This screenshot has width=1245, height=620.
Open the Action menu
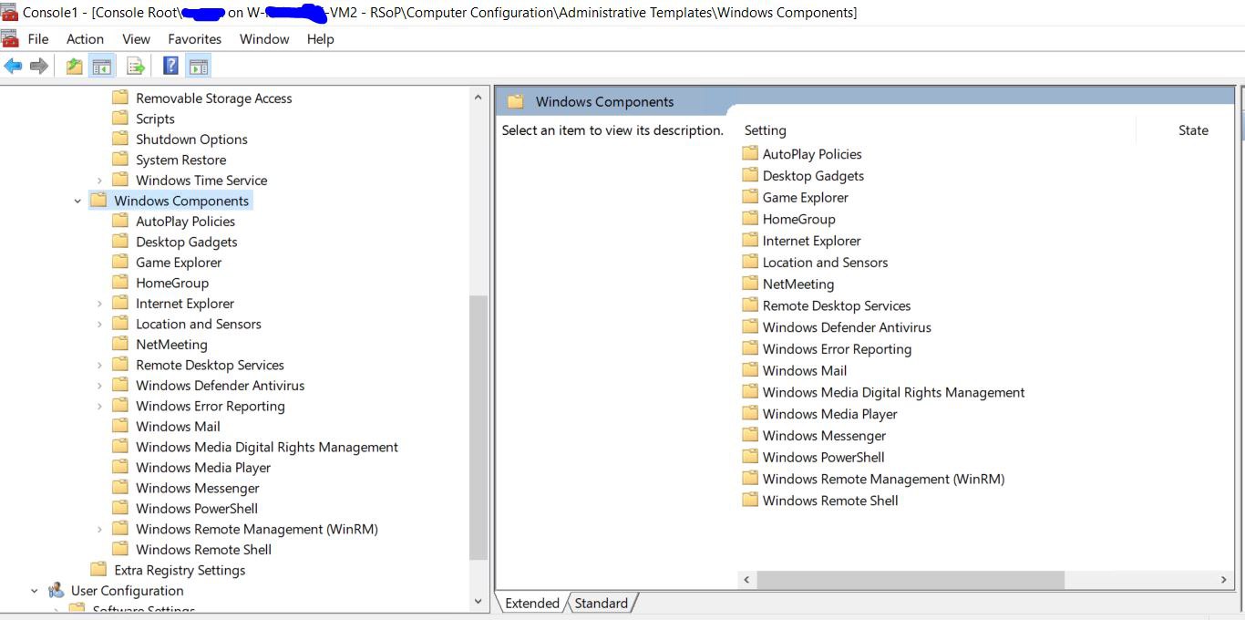pyautogui.click(x=85, y=39)
